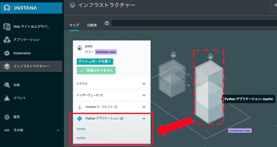Click the 分析 magnifier icon
This screenshot has height=147, width=277.
point(7,85)
